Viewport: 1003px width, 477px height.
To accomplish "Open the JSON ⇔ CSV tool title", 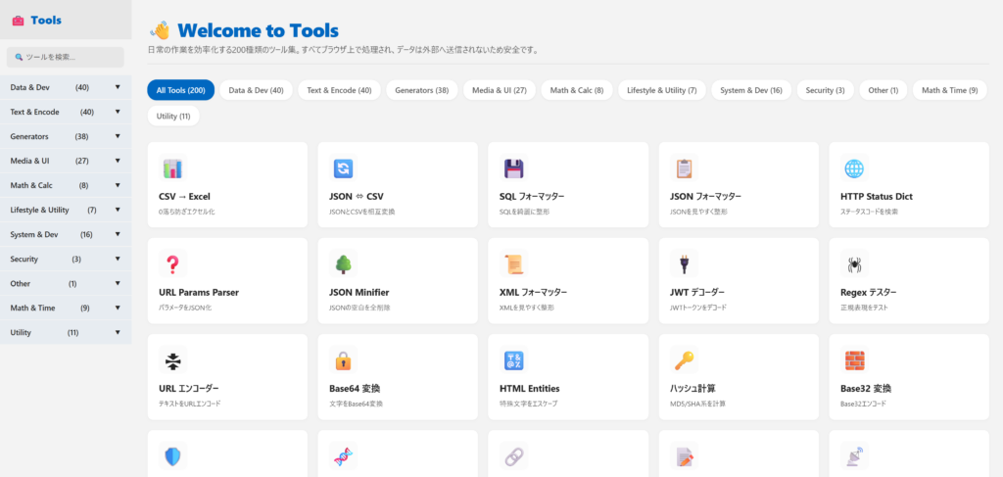I will 357,196.
